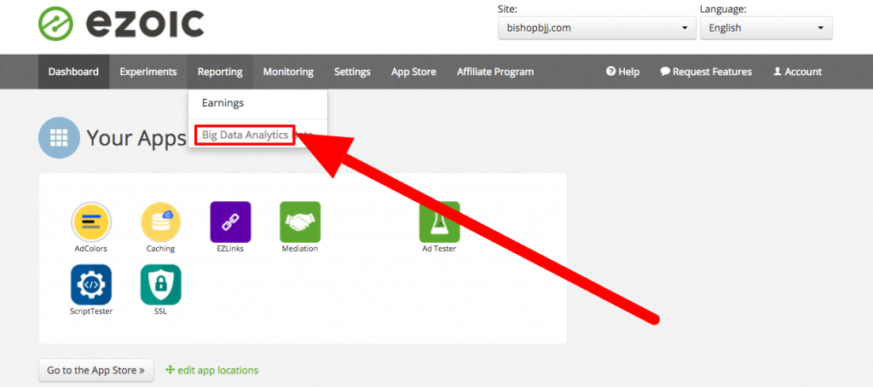Go to App Store in navigation bar
The width and height of the screenshot is (873, 387).
pyautogui.click(x=413, y=72)
